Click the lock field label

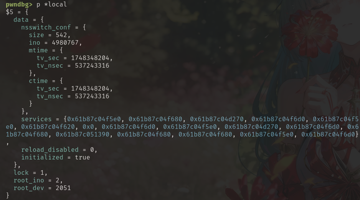tap(21, 172)
